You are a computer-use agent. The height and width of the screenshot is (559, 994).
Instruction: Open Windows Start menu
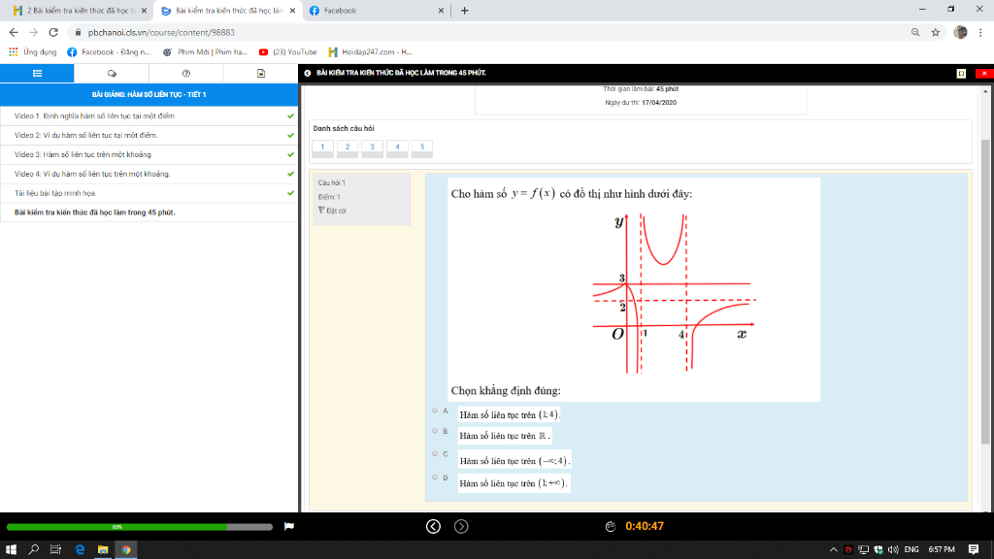click(11, 549)
